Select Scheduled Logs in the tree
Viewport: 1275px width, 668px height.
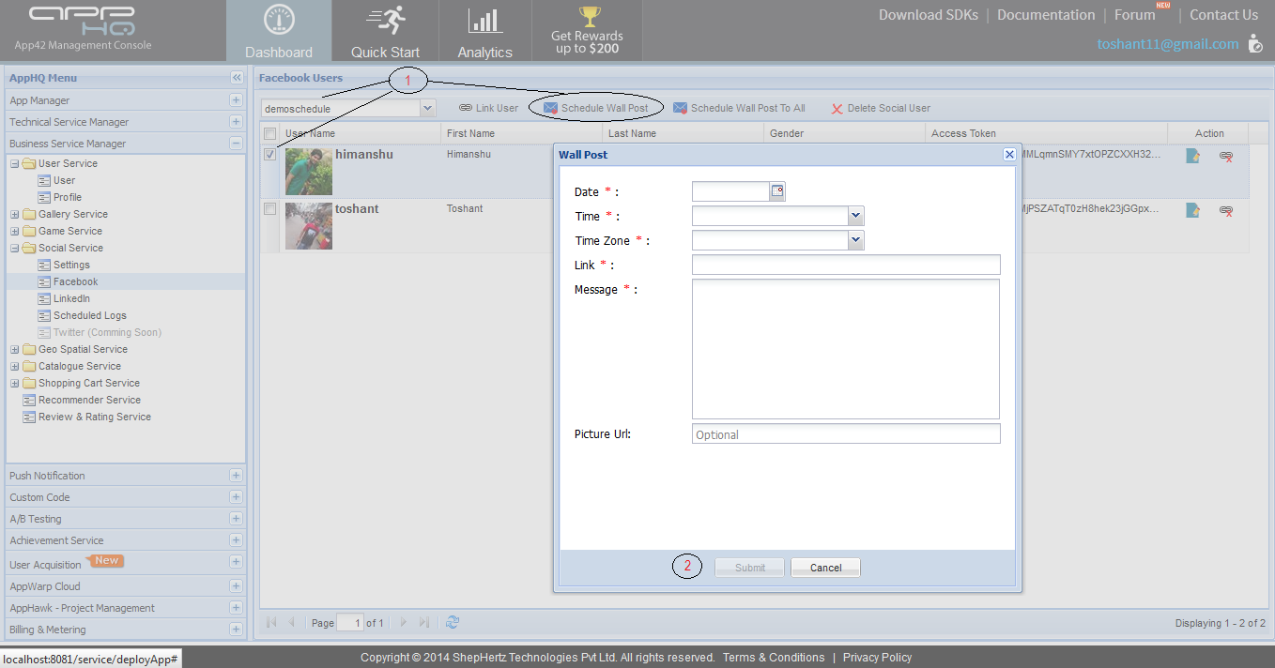click(x=89, y=315)
